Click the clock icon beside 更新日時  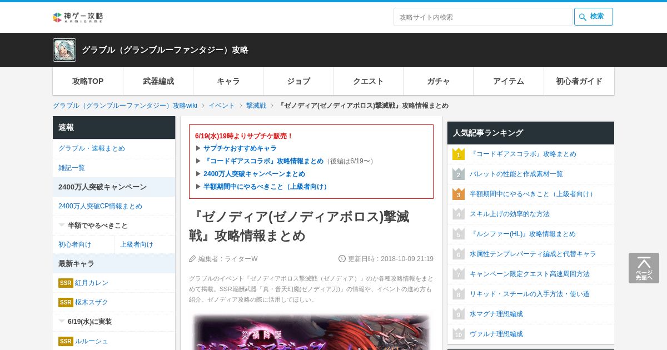[342, 259]
